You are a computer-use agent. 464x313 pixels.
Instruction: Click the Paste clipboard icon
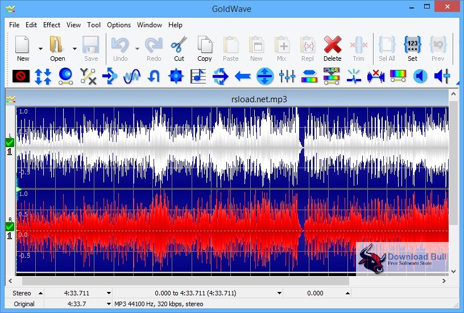tap(230, 45)
